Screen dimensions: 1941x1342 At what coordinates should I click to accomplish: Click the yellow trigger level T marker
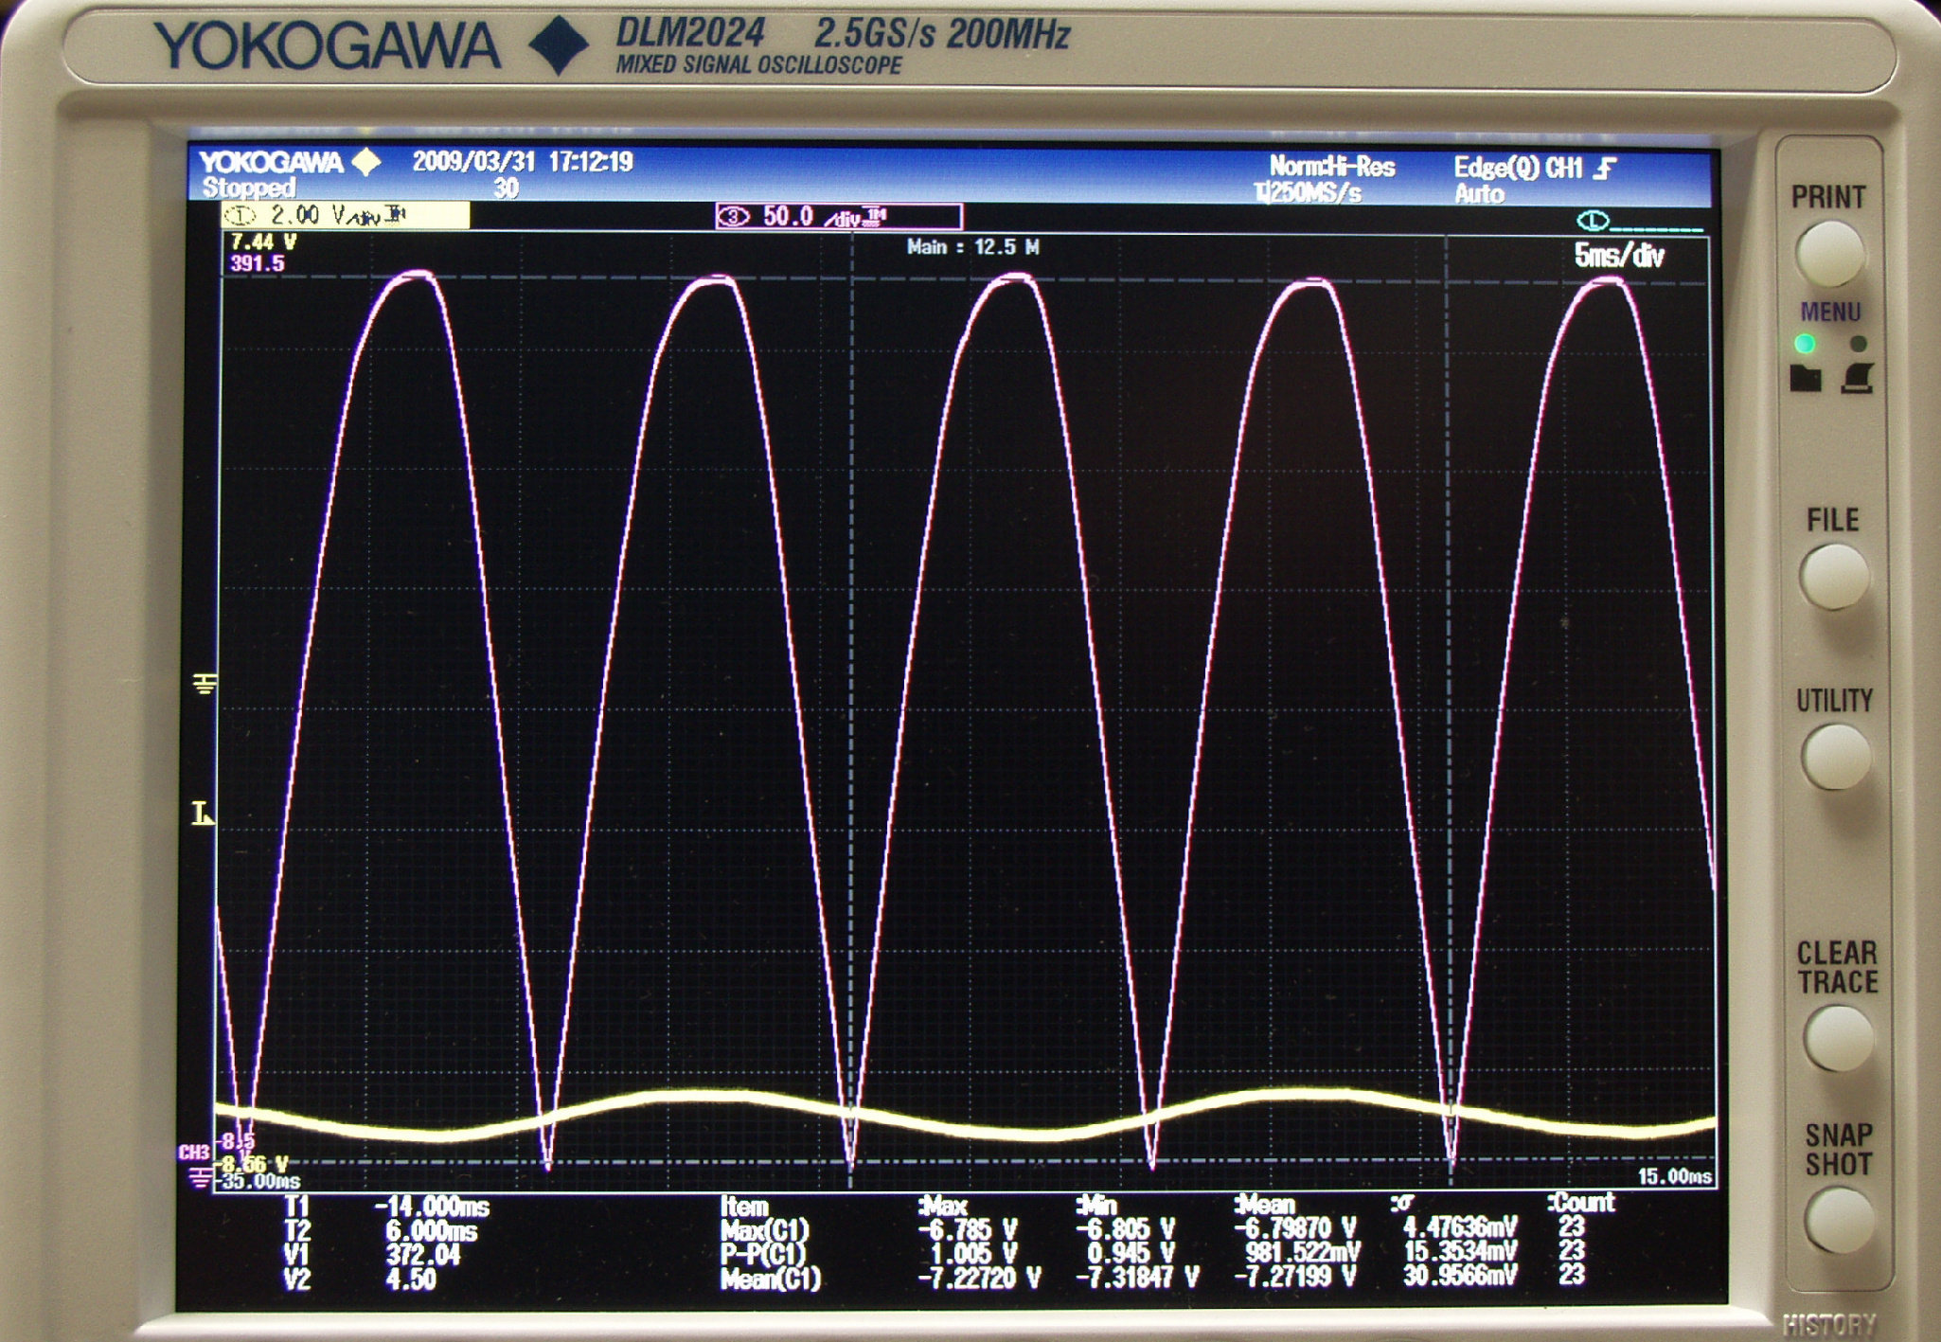tap(202, 814)
